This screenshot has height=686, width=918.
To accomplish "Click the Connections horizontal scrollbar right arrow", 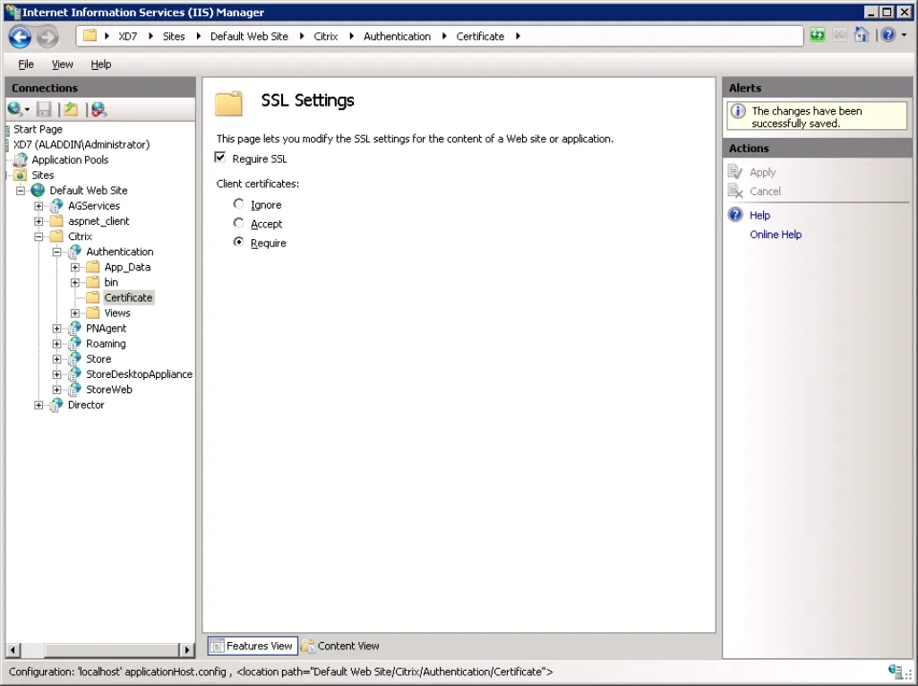I will pyautogui.click(x=187, y=649).
